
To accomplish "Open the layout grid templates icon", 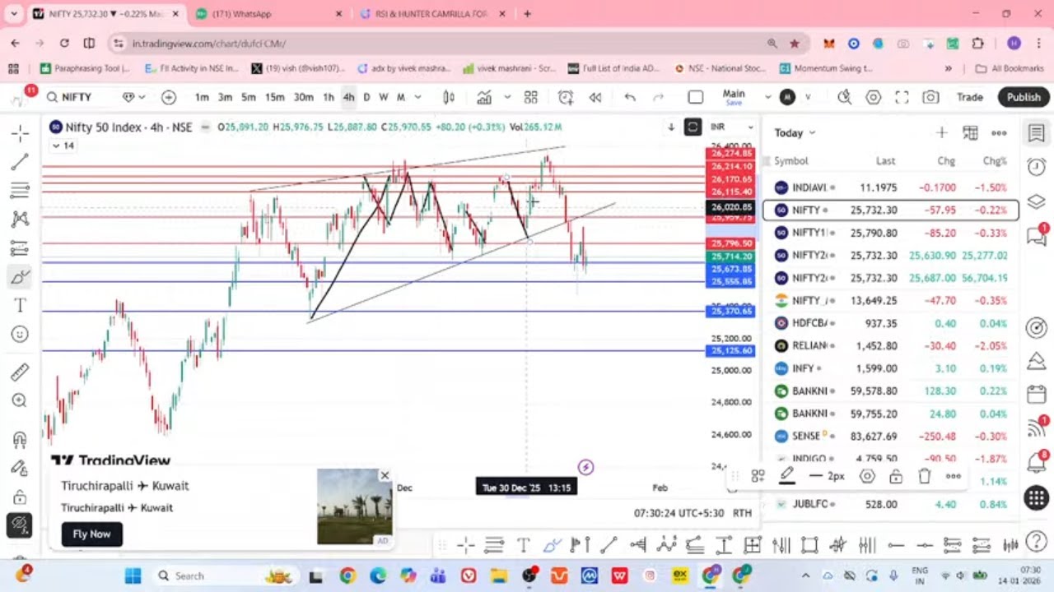I will (531, 97).
